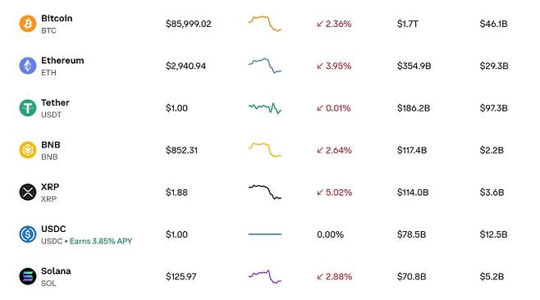540x300 pixels.
Task: View the Ethereum blue price sparkline chart
Action: (x=265, y=66)
